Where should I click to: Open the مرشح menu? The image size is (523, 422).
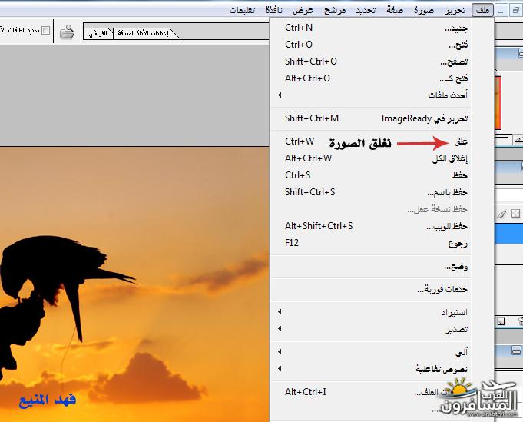tap(335, 10)
